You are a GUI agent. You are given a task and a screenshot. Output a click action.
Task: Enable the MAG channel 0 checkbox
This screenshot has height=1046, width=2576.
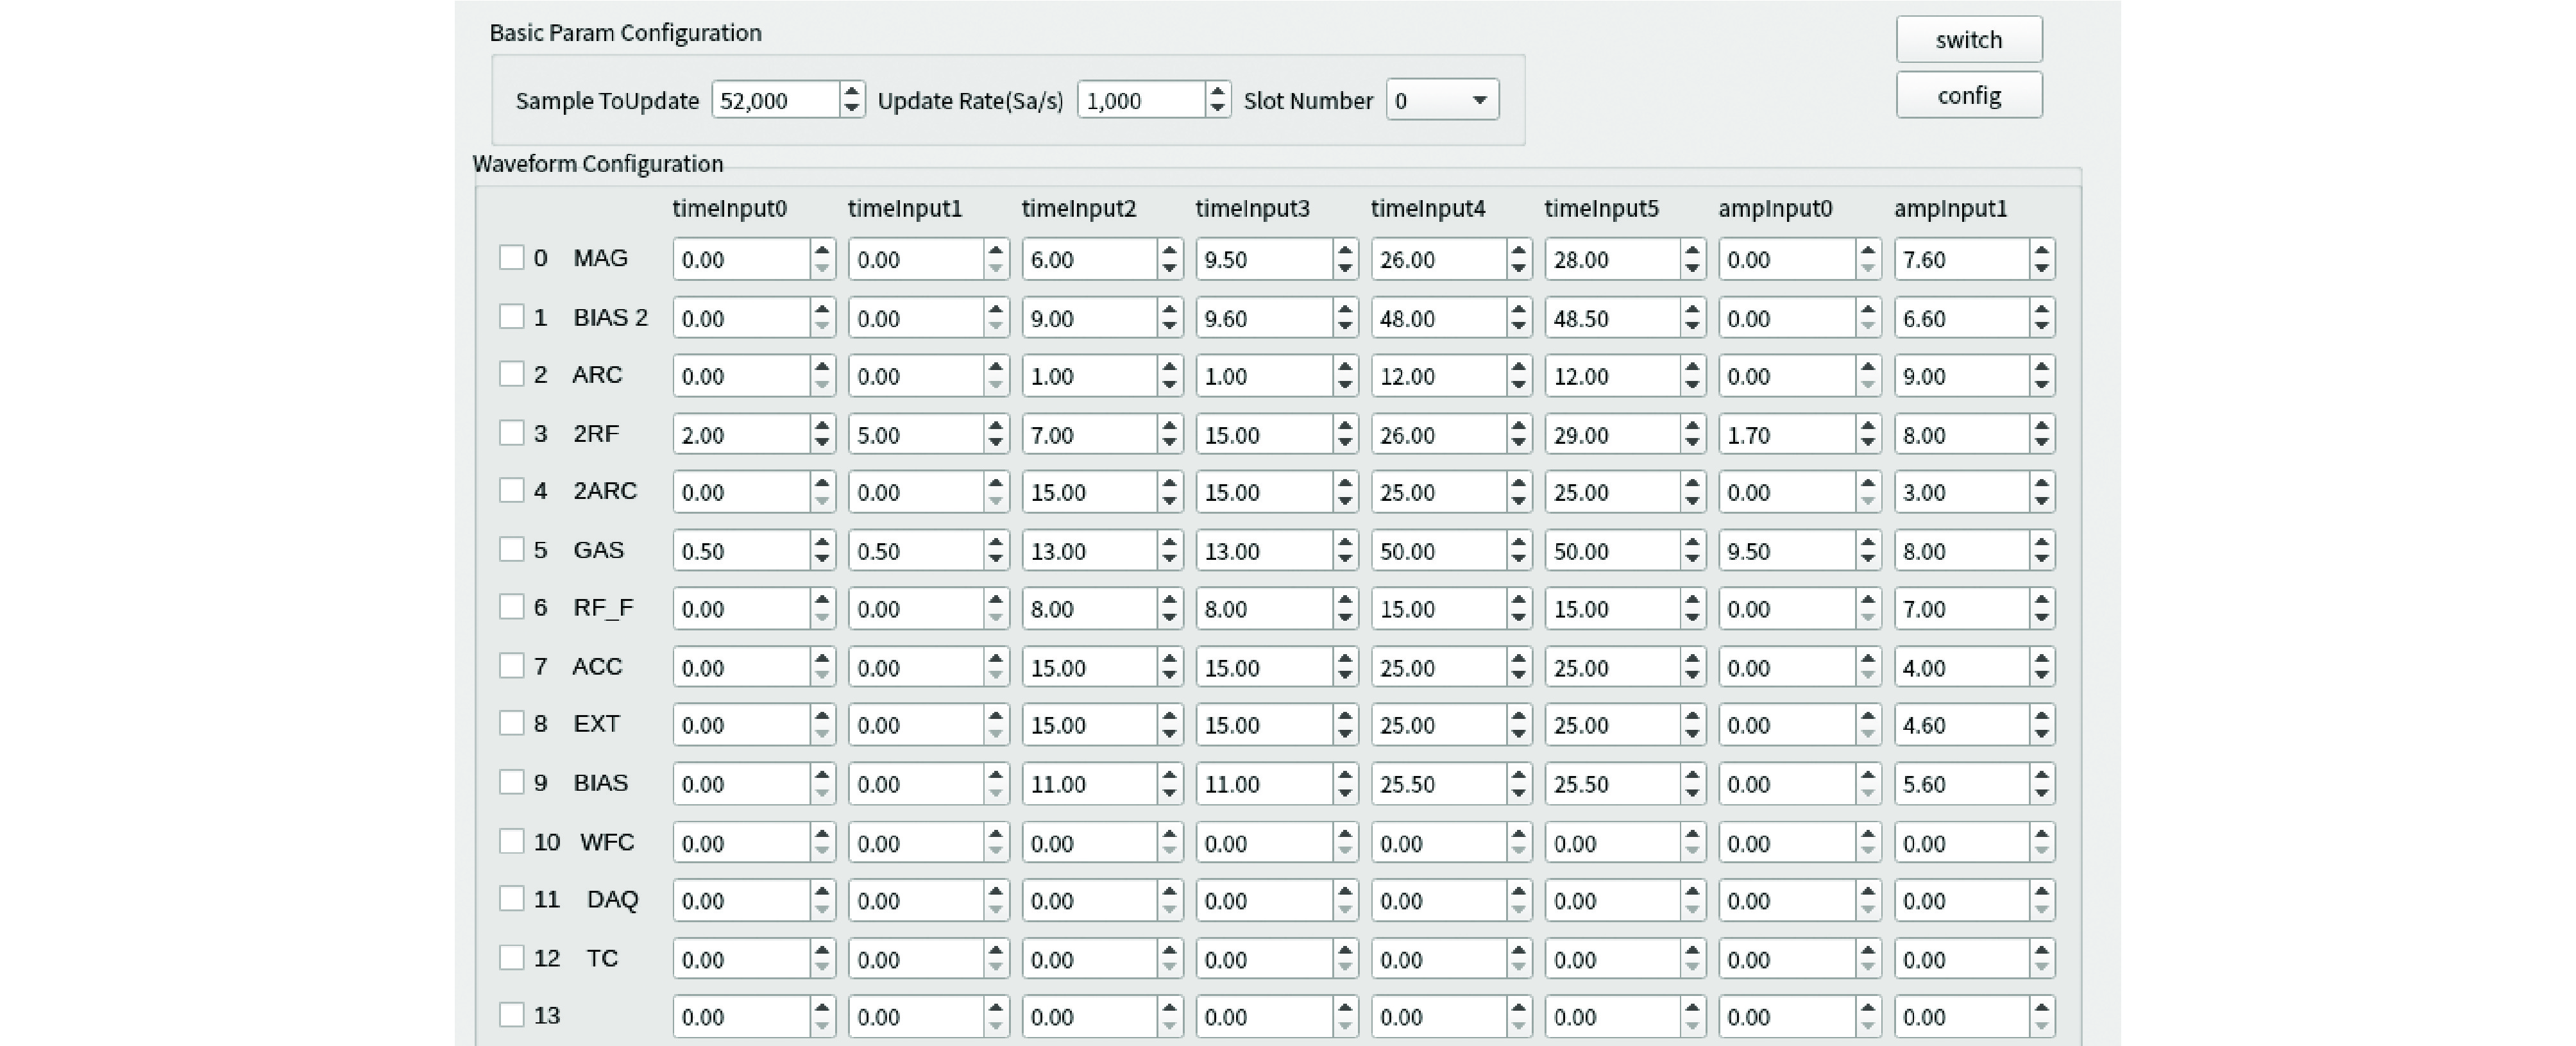[511, 258]
